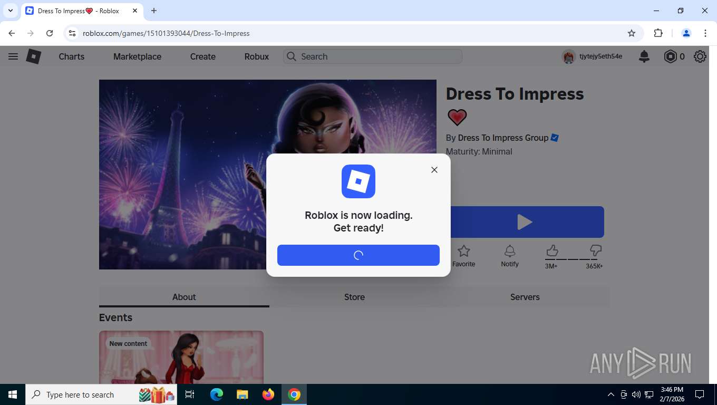
Task: Dislike the game with thumbs down
Action: point(596,250)
